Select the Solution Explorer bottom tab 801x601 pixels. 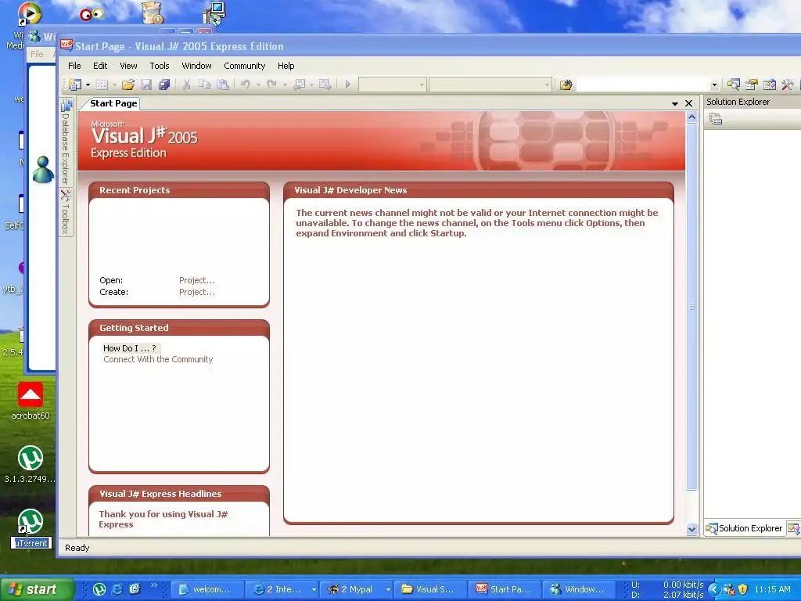[x=745, y=528]
